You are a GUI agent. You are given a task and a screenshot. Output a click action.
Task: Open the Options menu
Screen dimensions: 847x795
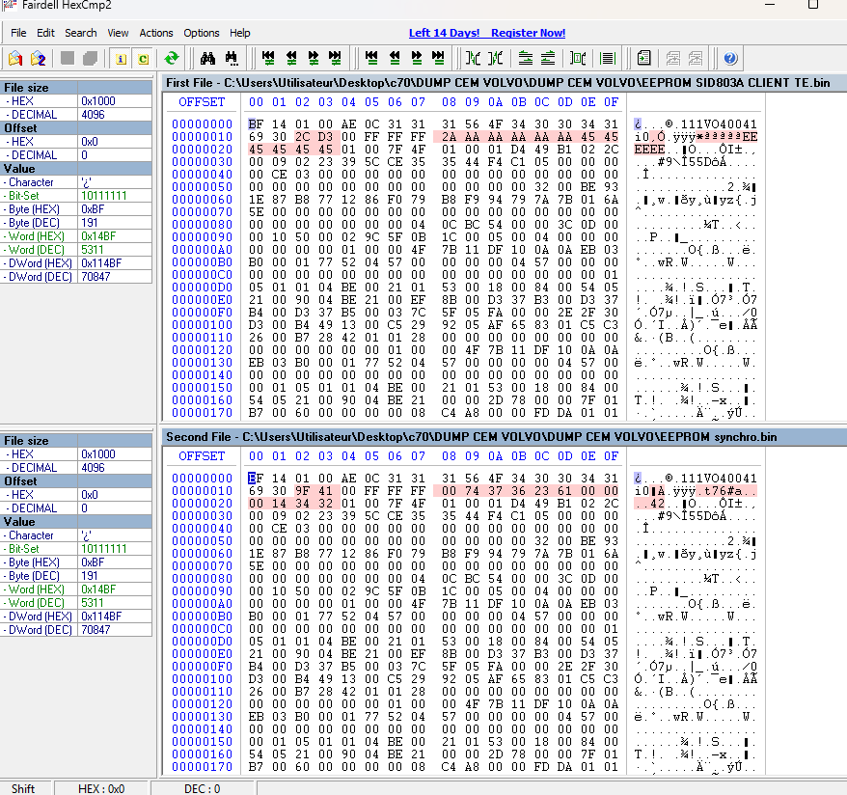click(x=202, y=33)
